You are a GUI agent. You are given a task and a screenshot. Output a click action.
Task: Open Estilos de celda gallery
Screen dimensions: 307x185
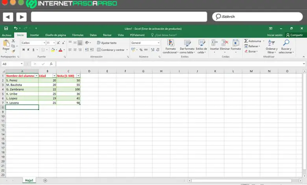pos(202,46)
